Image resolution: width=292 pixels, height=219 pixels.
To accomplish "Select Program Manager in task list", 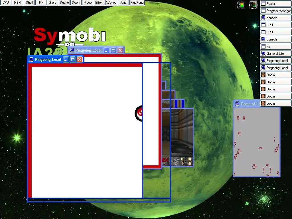I will click(276, 11).
